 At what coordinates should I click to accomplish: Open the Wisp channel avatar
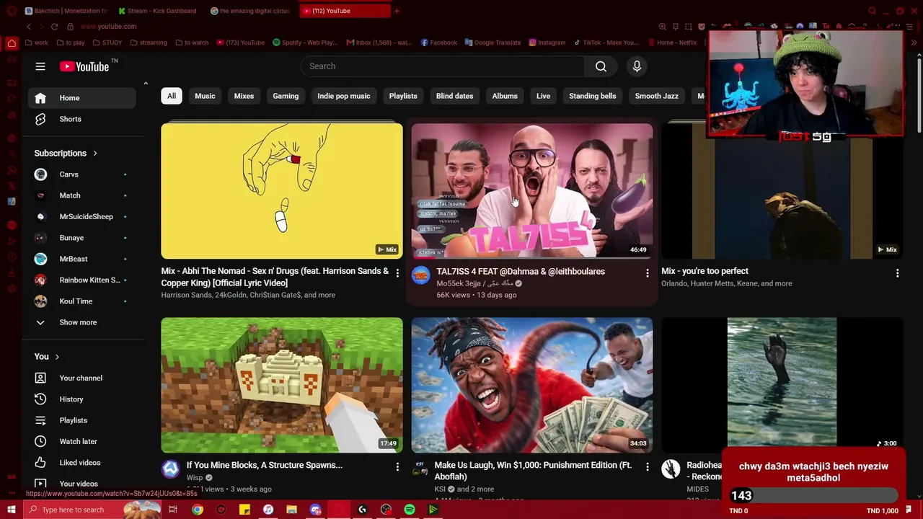click(170, 469)
